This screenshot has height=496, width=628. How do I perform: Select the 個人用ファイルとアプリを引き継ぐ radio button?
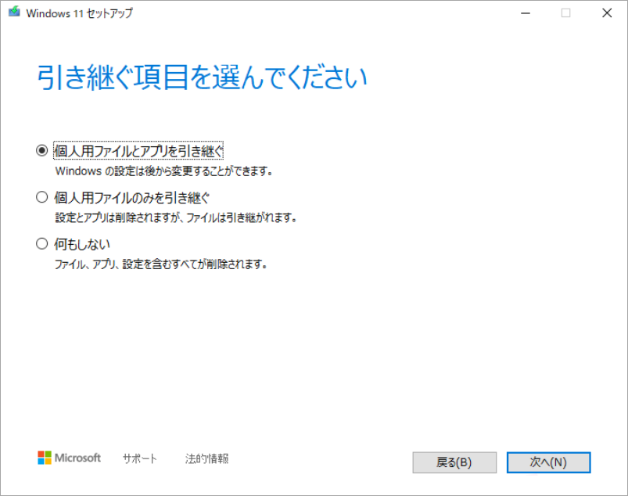click(41, 150)
